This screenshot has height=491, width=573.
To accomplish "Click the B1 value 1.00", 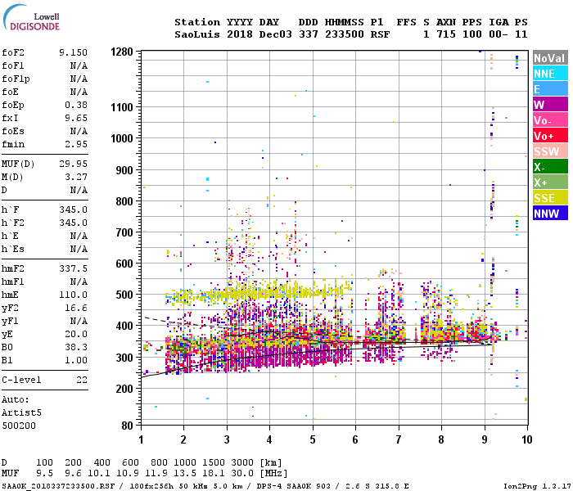I will coord(76,360).
